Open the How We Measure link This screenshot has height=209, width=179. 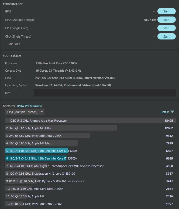(30, 106)
